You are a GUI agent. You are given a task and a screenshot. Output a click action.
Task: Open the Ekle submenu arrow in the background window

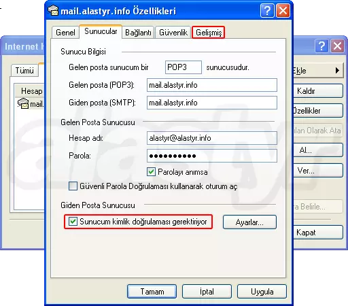[337, 71]
